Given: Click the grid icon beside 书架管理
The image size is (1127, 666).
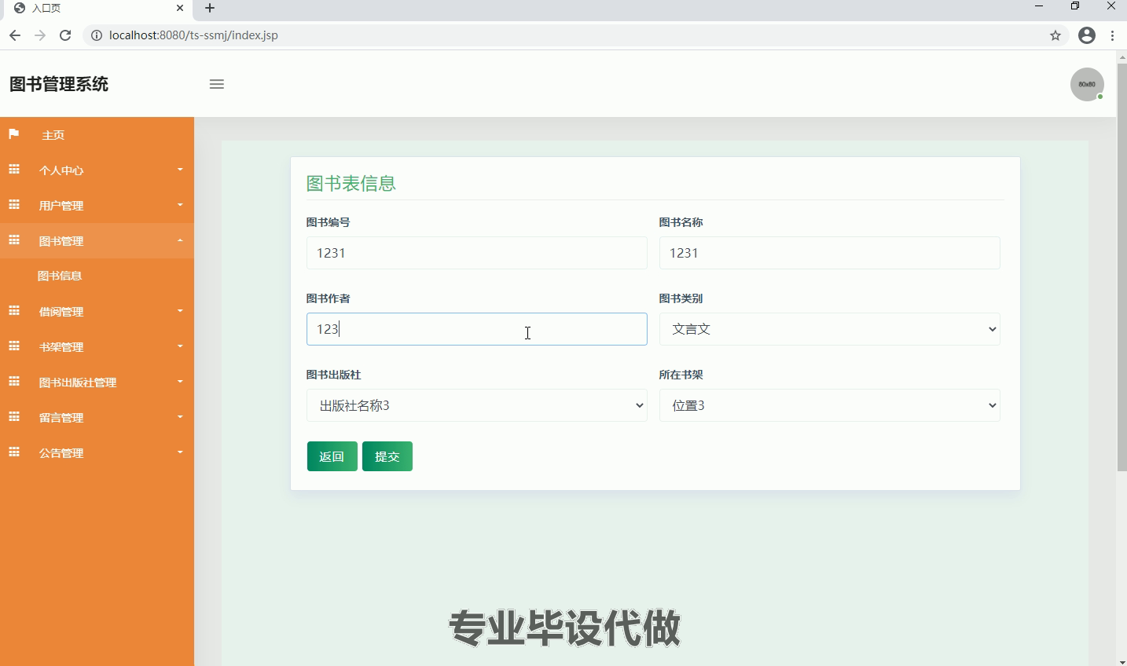Looking at the screenshot, I should [x=14, y=346].
